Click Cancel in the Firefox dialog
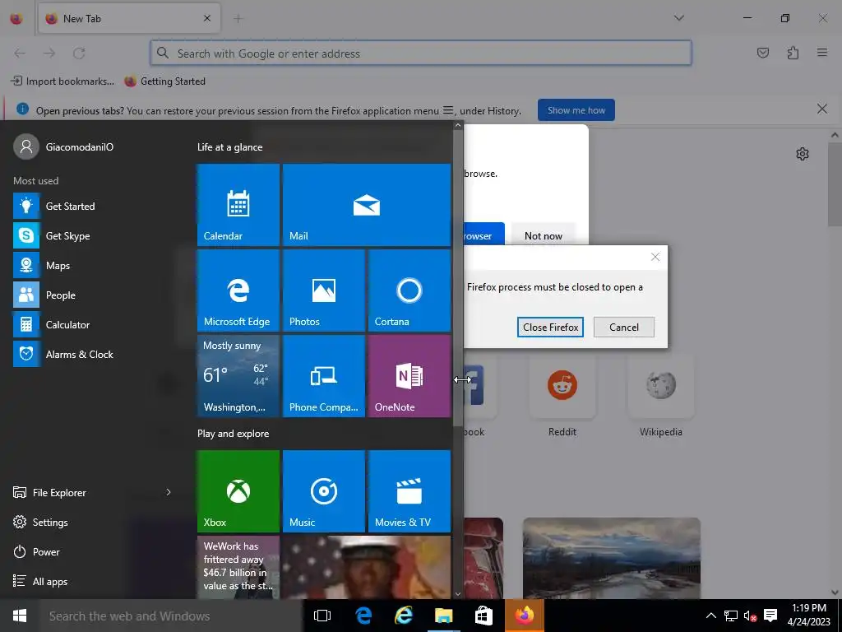This screenshot has height=632, width=842. [624, 328]
